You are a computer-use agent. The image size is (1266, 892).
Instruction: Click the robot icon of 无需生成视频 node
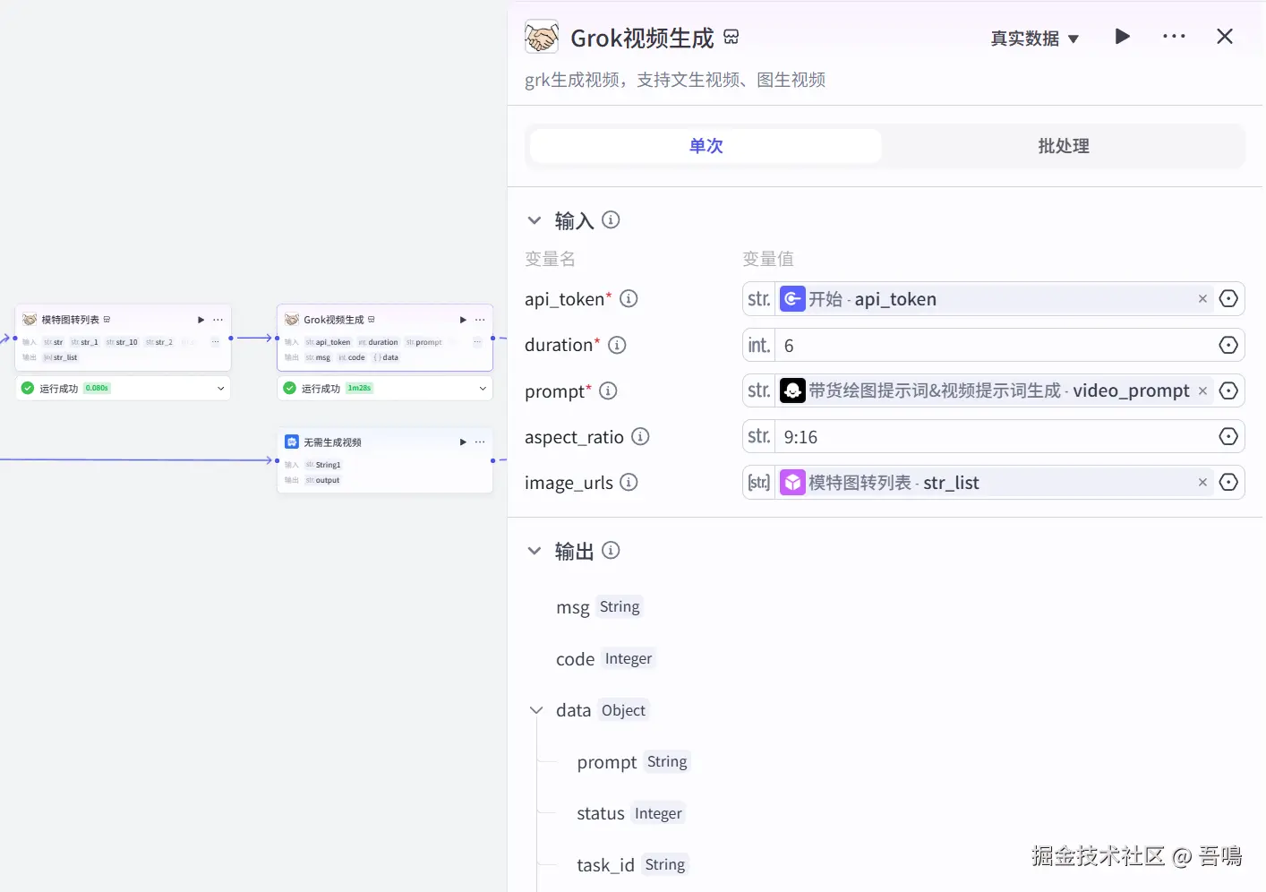pyautogui.click(x=292, y=442)
